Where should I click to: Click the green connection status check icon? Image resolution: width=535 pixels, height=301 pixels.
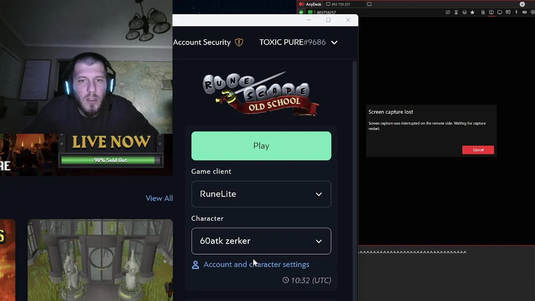click(x=301, y=13)
